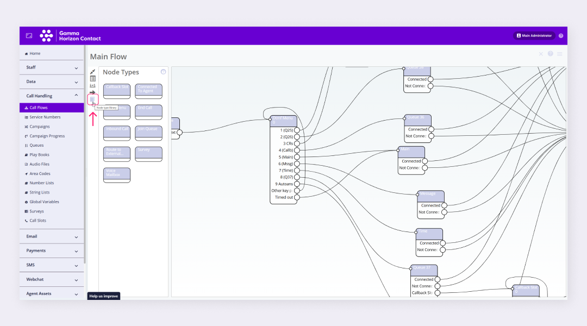Select the Main queue node header
Viewport: 587px width, 326px height.
(411, 152)
